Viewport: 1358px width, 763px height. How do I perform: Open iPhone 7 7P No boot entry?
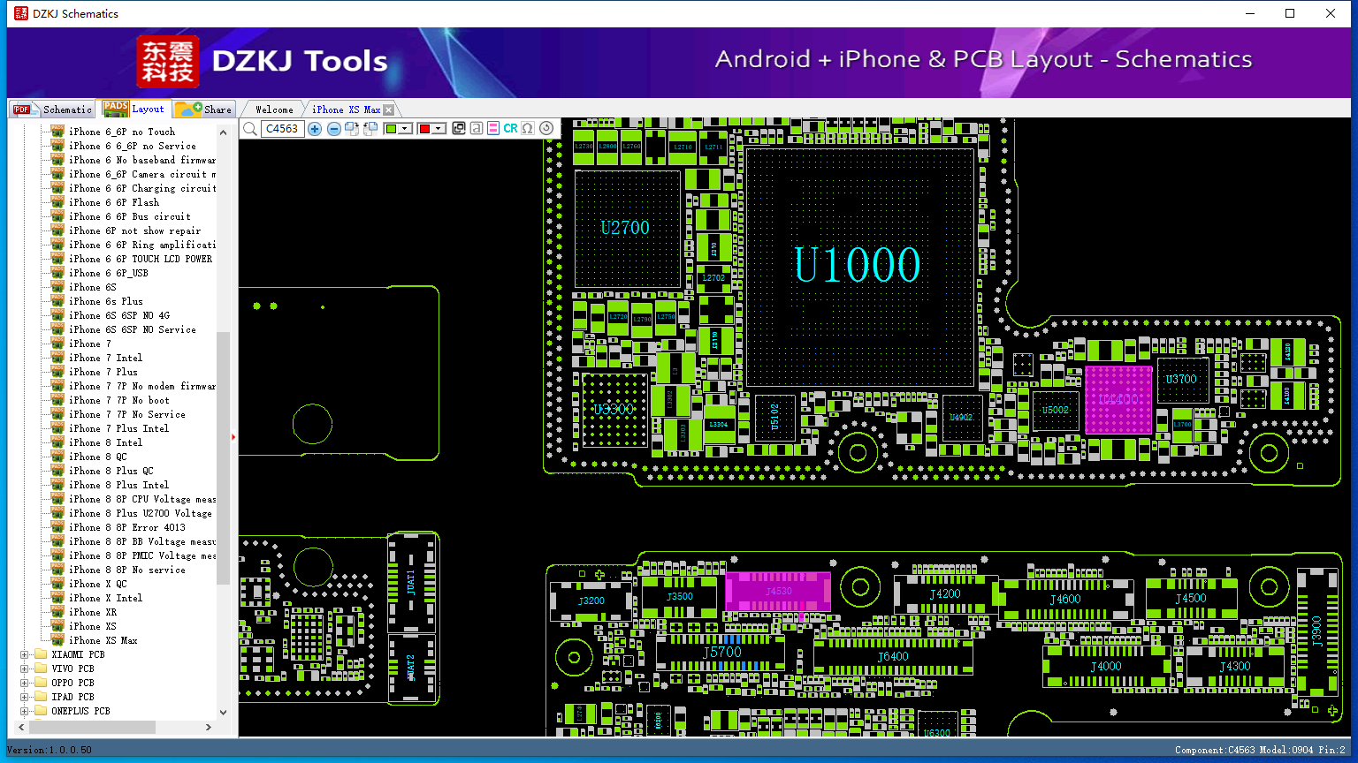[119, 401]
